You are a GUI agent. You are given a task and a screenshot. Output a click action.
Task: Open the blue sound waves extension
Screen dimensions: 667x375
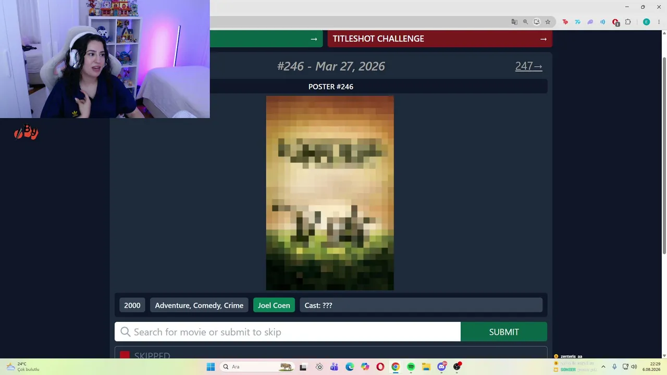(x=602, y=22)
